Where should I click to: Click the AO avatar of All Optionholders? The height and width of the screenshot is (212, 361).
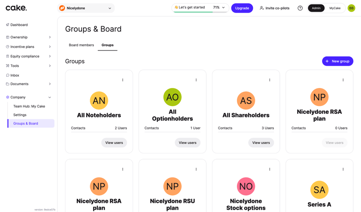point(172,97)
